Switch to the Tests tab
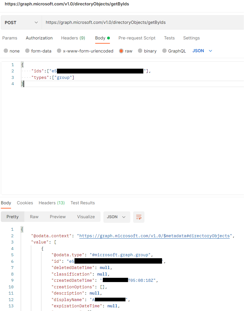The height and width of the screenshot is (311, 247). (x=169, y=38)
